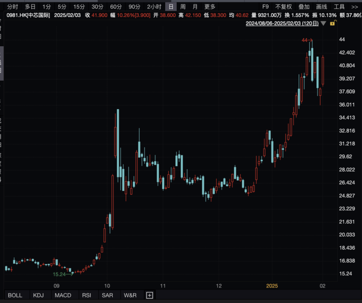Switch to the 分时 intraday view
The width and height of the screenshot is (362, 303).
(x=12, y=7)
